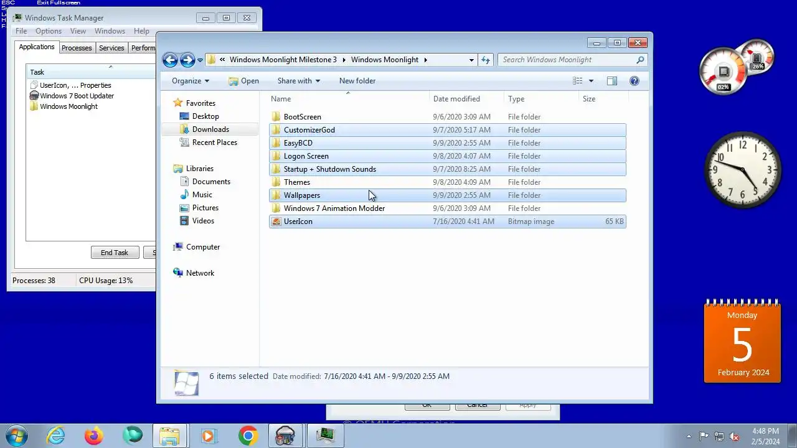Launch Internet Explorer from the taskbar

coord(55,436)
